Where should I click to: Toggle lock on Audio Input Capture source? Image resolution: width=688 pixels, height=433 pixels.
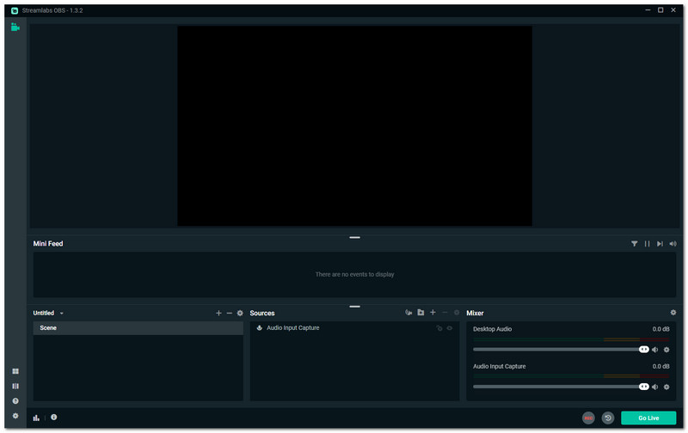439,328
